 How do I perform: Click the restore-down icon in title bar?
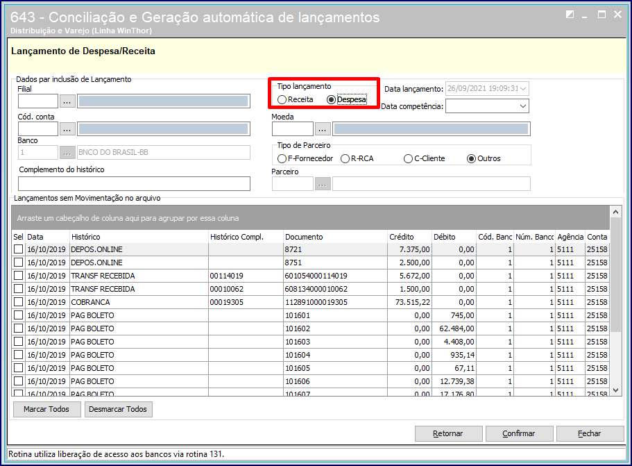[x=570, y=15]
